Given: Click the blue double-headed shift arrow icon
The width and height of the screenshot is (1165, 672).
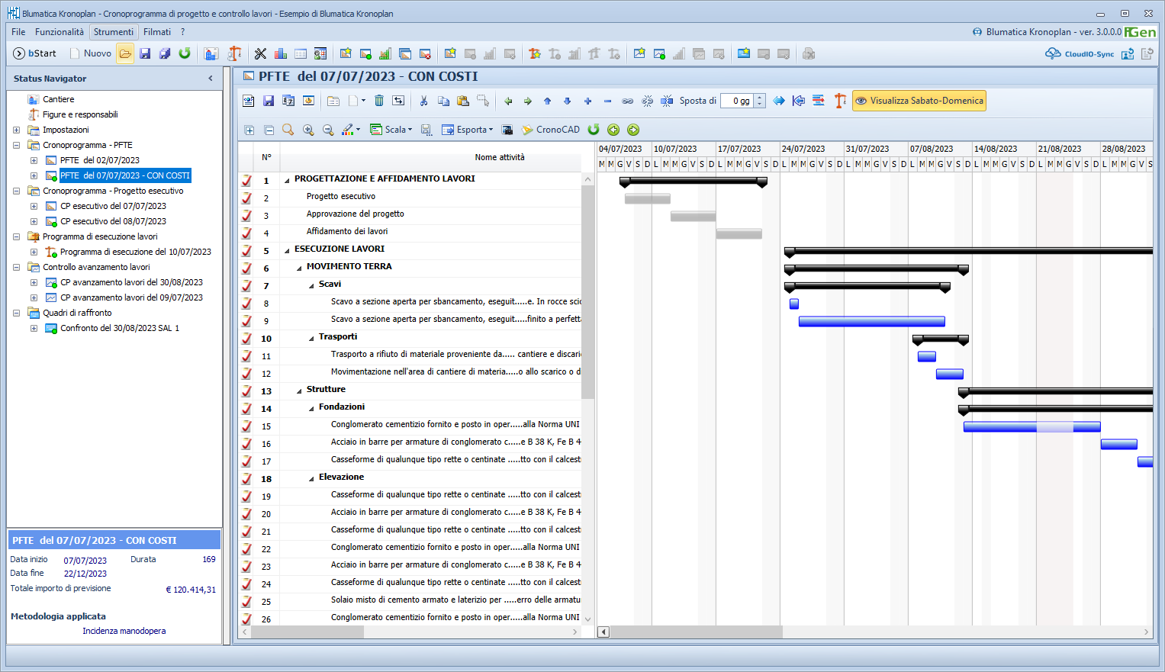Looking at the screenshot, I should tap(779, 101).
